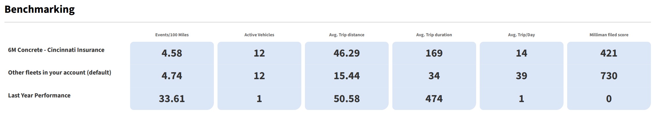Viewport: 657px width, 116px height.
Task: Click the 474 trip duration value
Action: (434, 99)
